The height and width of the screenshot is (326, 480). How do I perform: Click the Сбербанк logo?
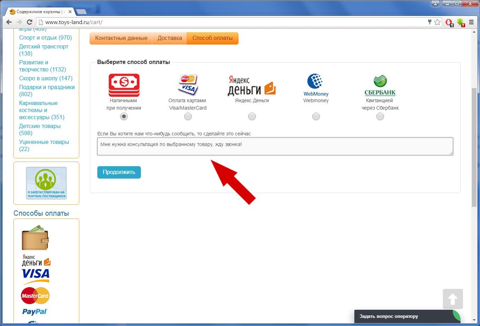click(380, 85)
